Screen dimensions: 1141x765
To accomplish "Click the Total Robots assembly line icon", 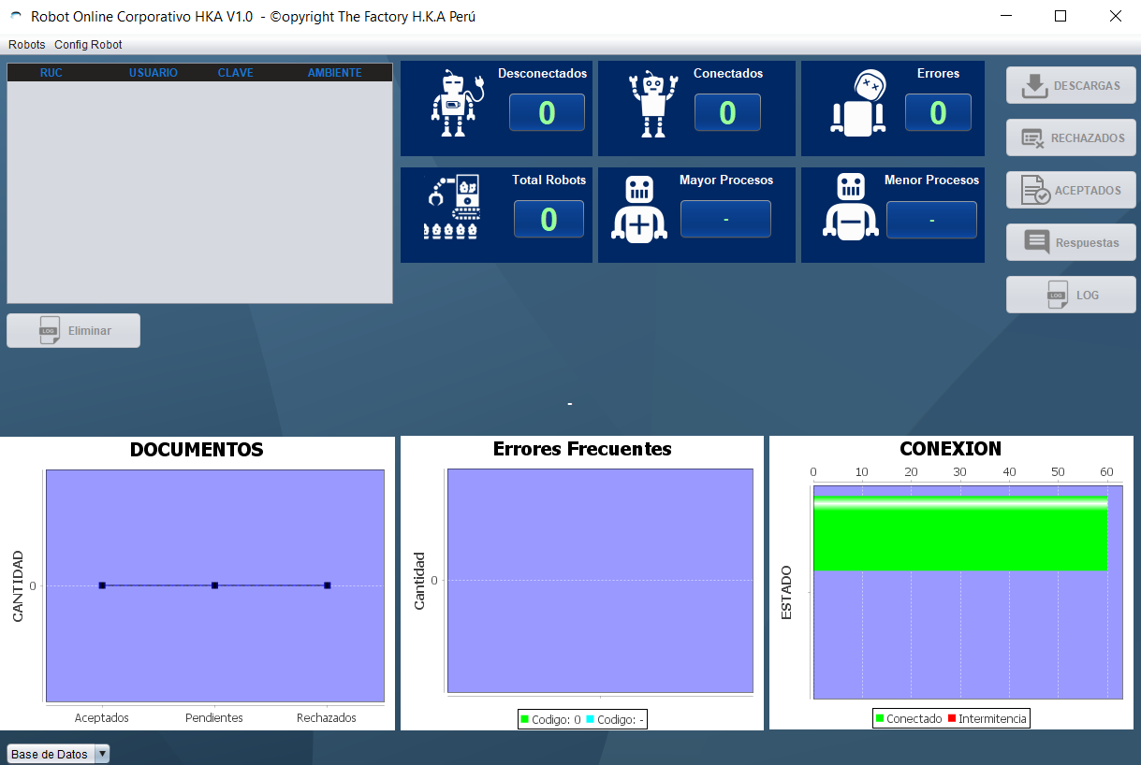I will 452,207.
